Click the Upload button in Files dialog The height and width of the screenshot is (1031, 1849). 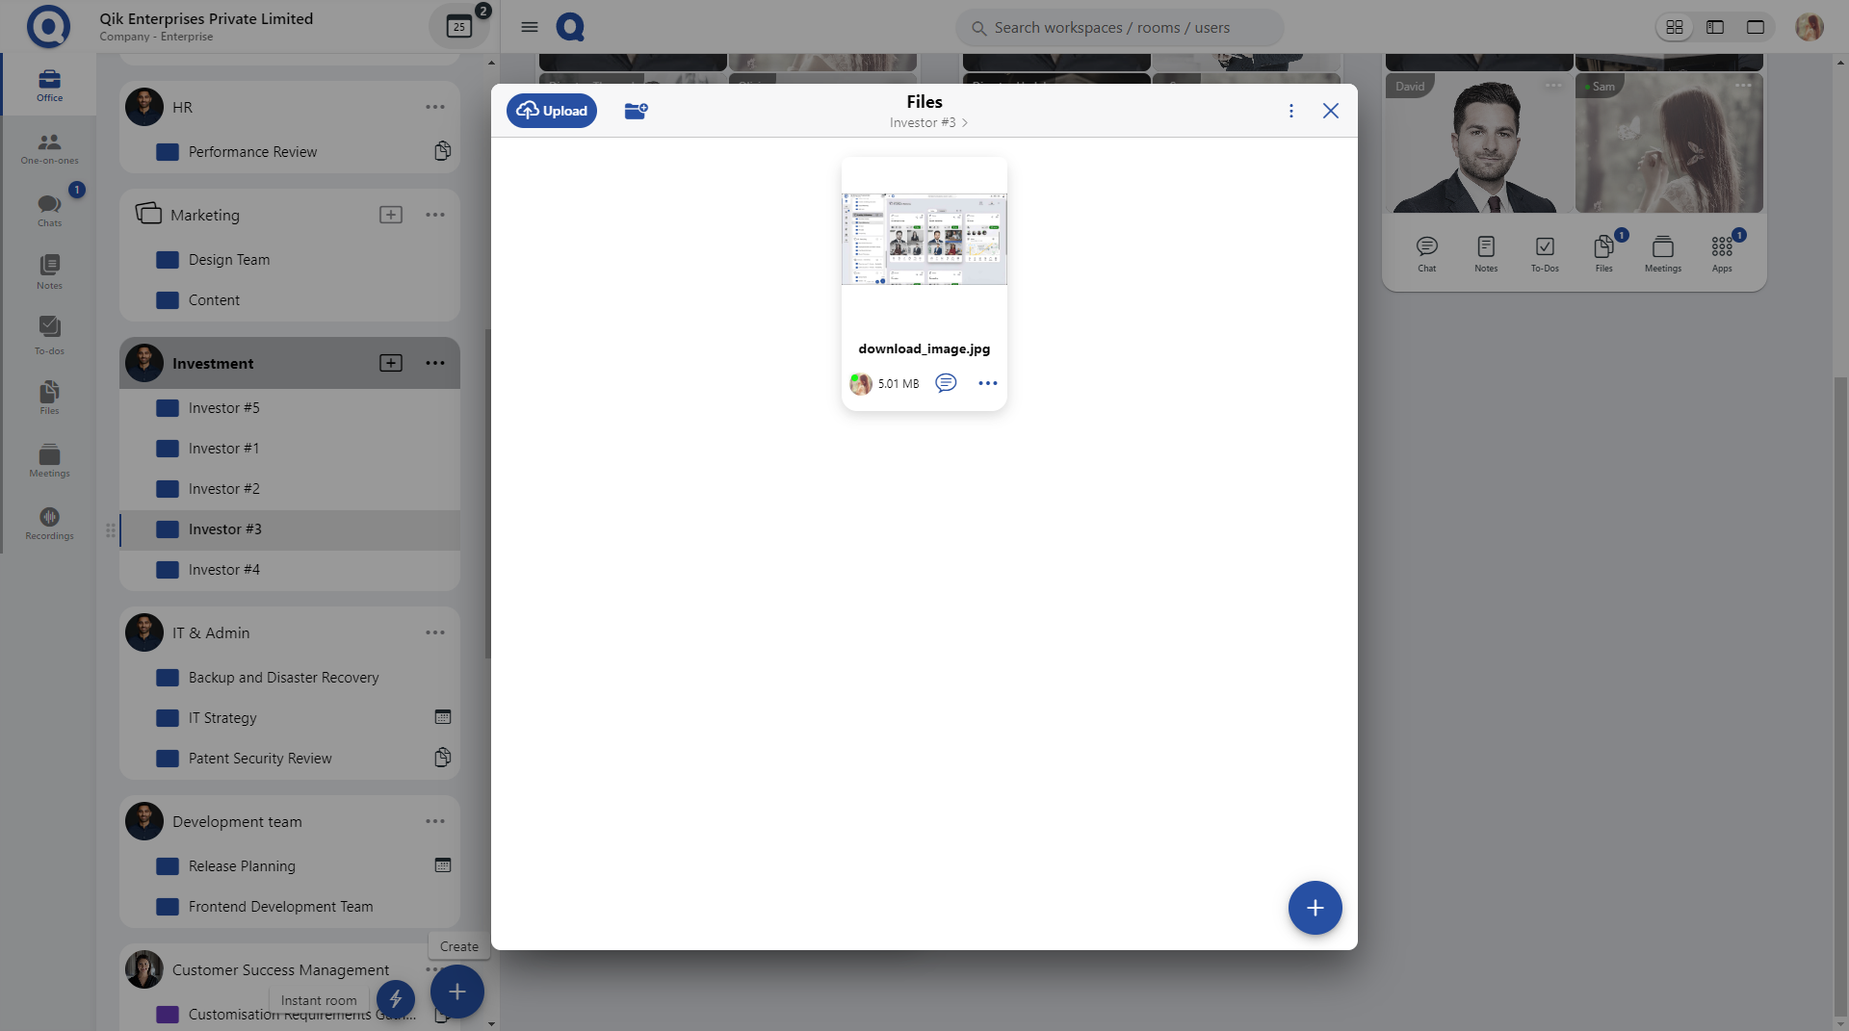pyautogui.click(x=552, y=111)
